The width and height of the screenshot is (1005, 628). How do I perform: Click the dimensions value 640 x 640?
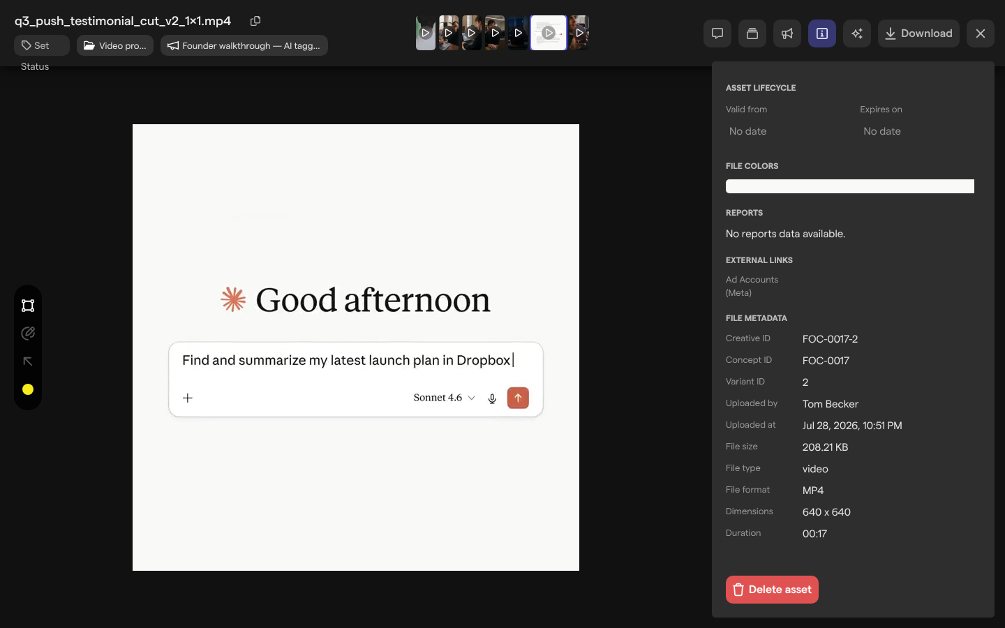pyautogui.click(x=826, y=512)
